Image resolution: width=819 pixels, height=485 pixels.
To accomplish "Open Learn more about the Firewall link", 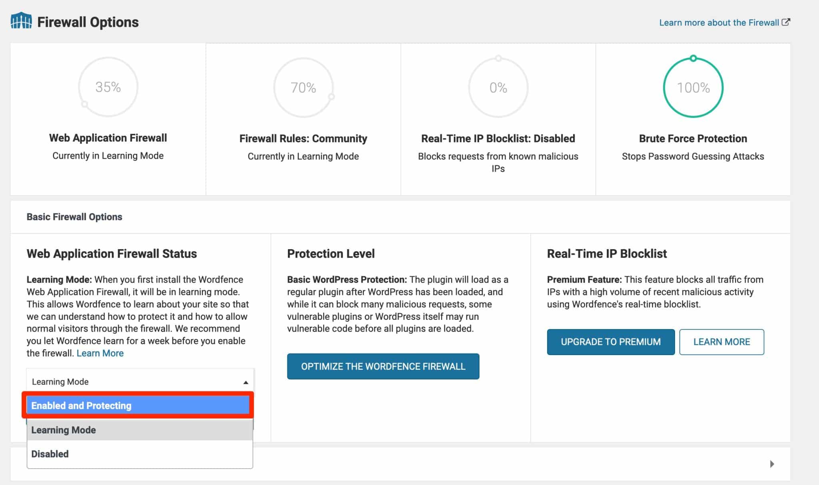I will pos(719,22).
